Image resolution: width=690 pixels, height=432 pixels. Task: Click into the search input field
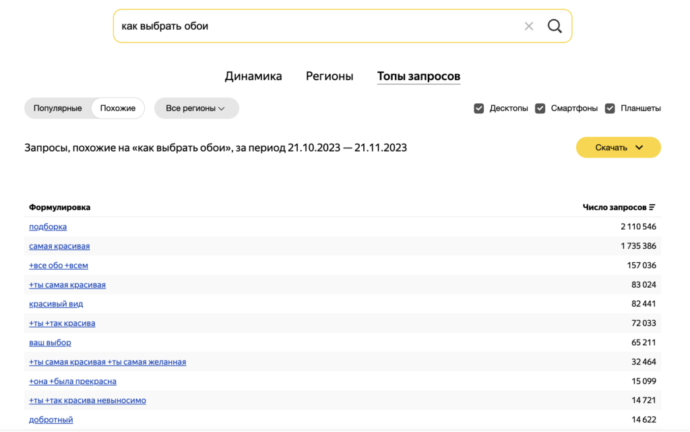tap(317, 26)
